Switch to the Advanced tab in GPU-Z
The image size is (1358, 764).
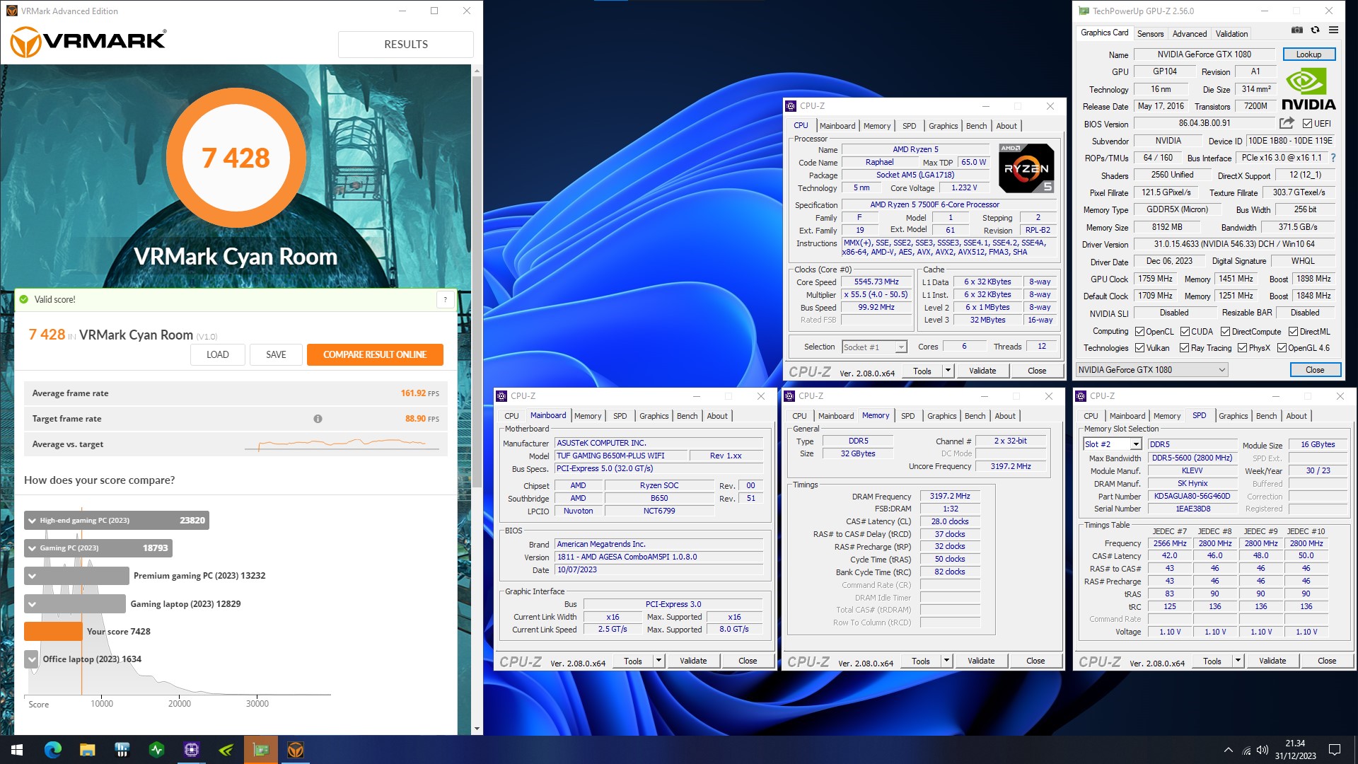point(1190,34)
